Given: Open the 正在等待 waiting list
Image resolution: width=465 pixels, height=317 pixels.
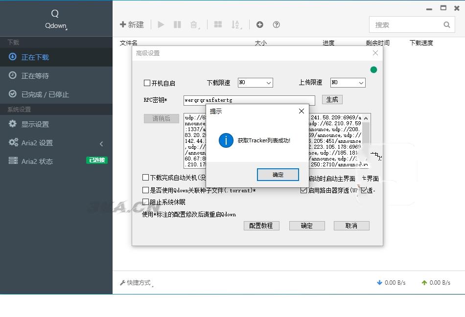Looking at the screenshot, I should click(x=56, y=75).
